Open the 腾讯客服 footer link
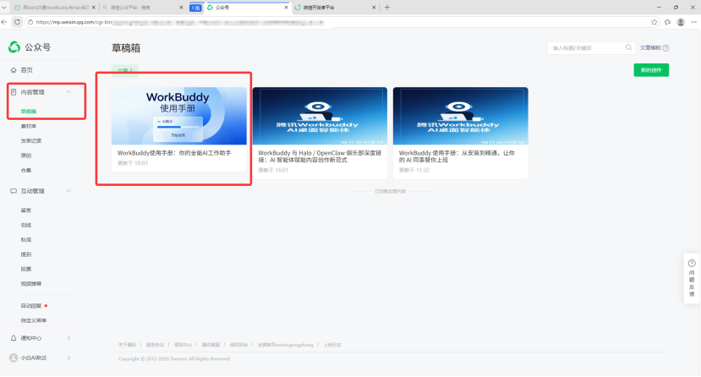This screenshot has width=701, height=377. (211, 345)
